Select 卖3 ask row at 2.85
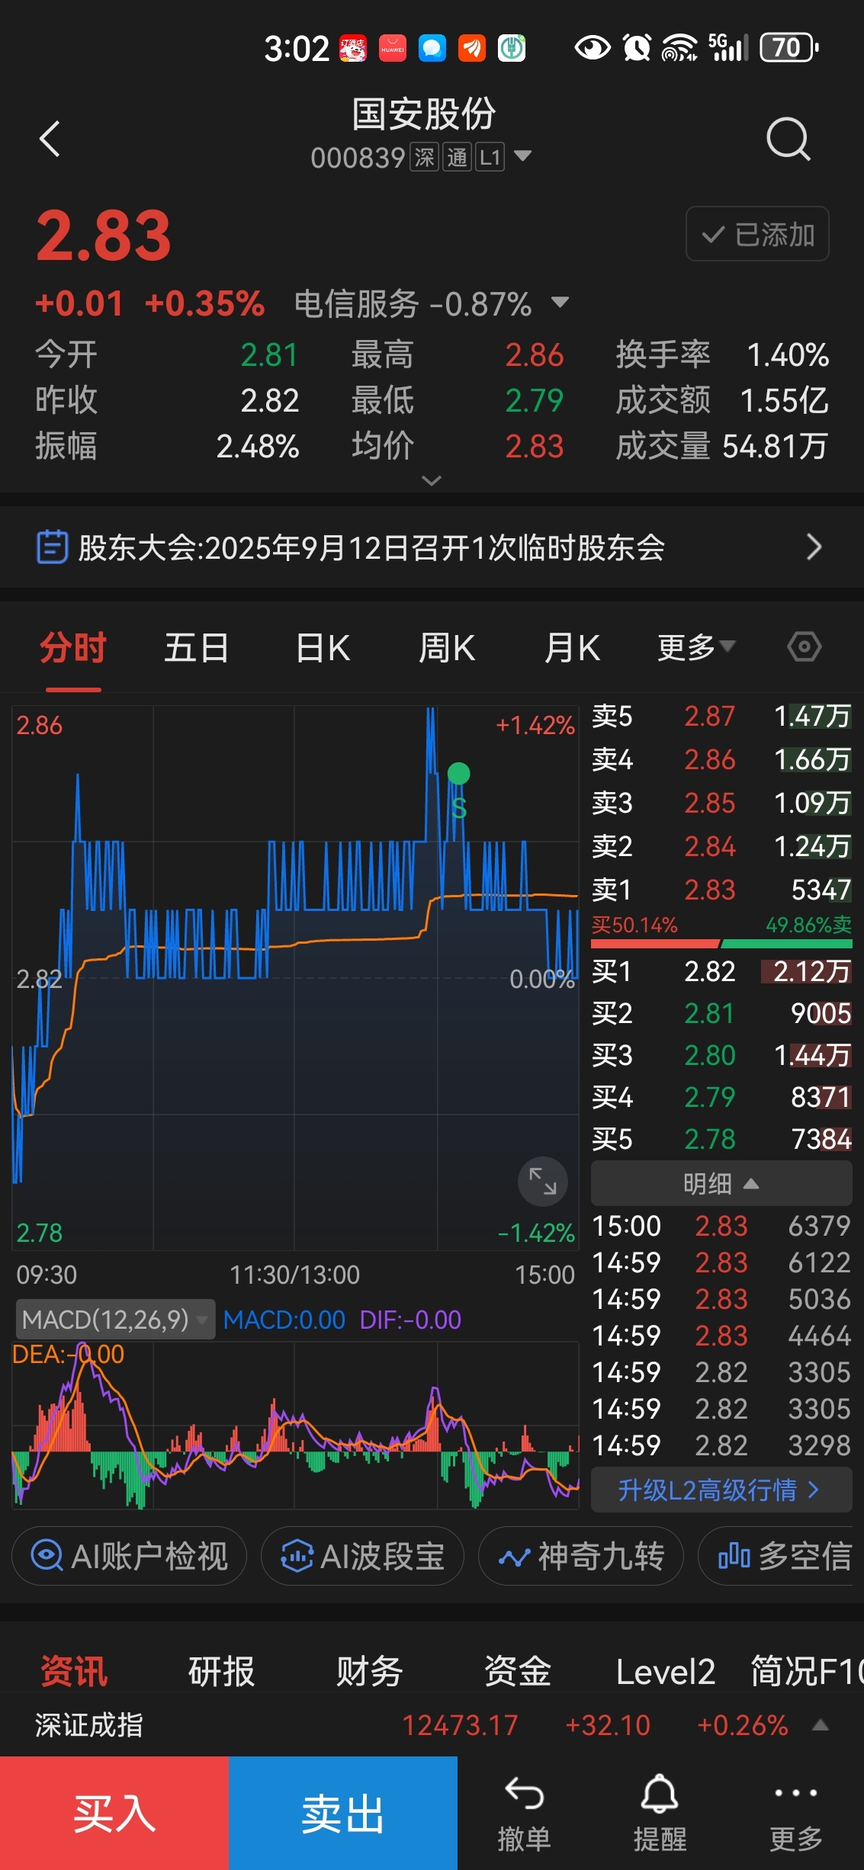Viewport: 864px width, 1870px height. [x=721, y=803]
